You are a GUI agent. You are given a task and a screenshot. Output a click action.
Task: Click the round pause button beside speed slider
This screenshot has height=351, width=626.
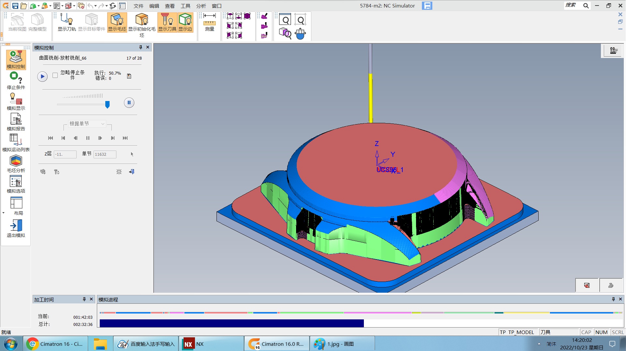point(129,103)
